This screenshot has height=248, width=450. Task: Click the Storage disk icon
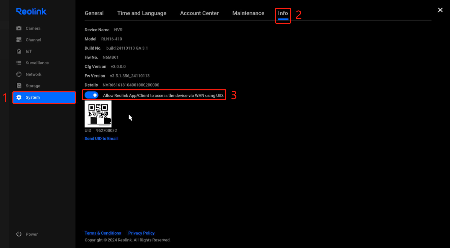click(x=19, y=86)
